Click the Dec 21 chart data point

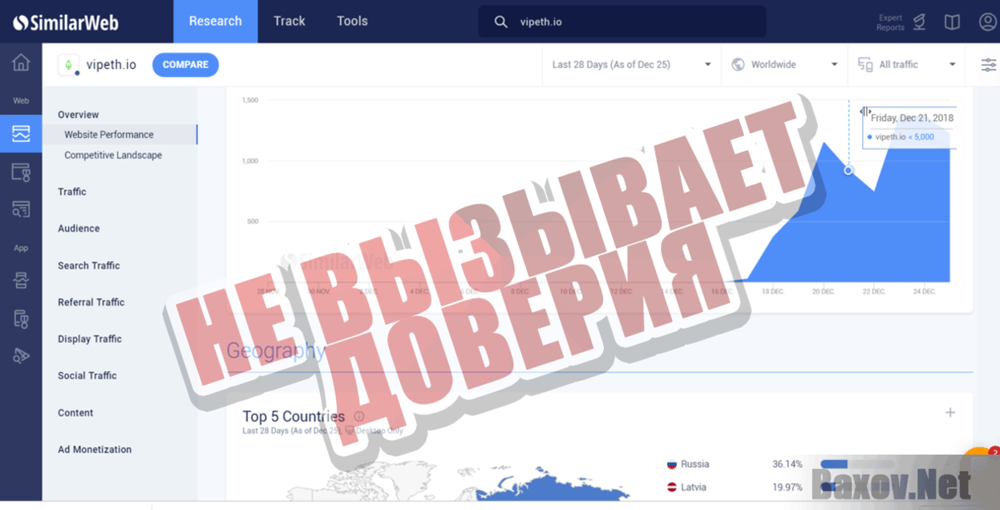848,170
